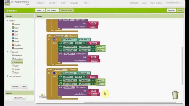Open the Logic blocks drawer

click(x=15, y=28)
